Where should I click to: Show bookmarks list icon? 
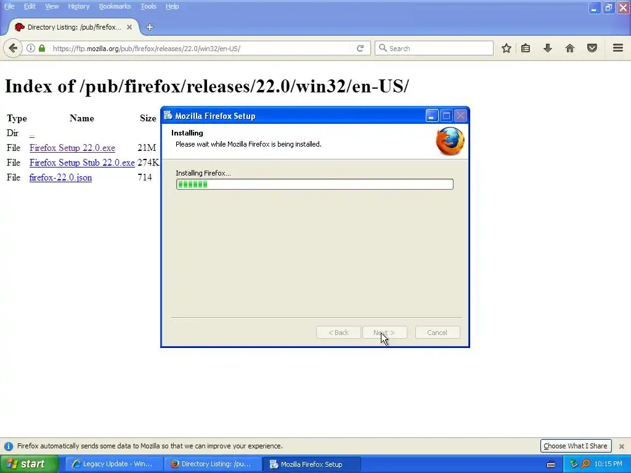pos(526,48)
